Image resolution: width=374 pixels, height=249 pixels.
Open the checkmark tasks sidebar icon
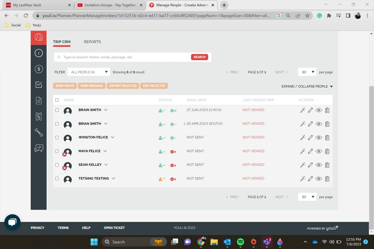coord(39,85)
